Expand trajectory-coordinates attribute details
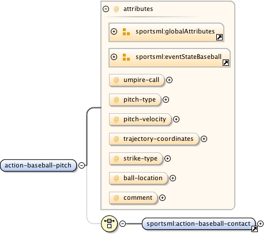Screen dimensions: 274x235 [x=204, y=139]
